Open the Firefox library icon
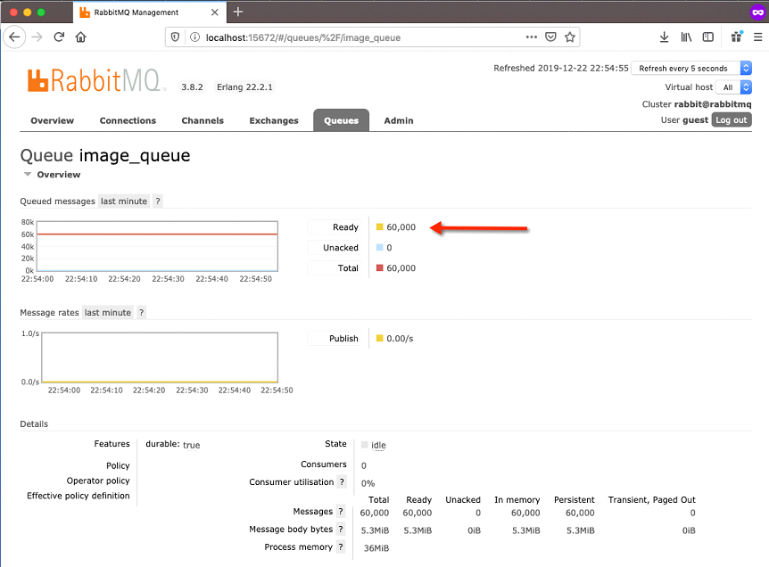This screenshot has width=769, height=567. point(685,37)
